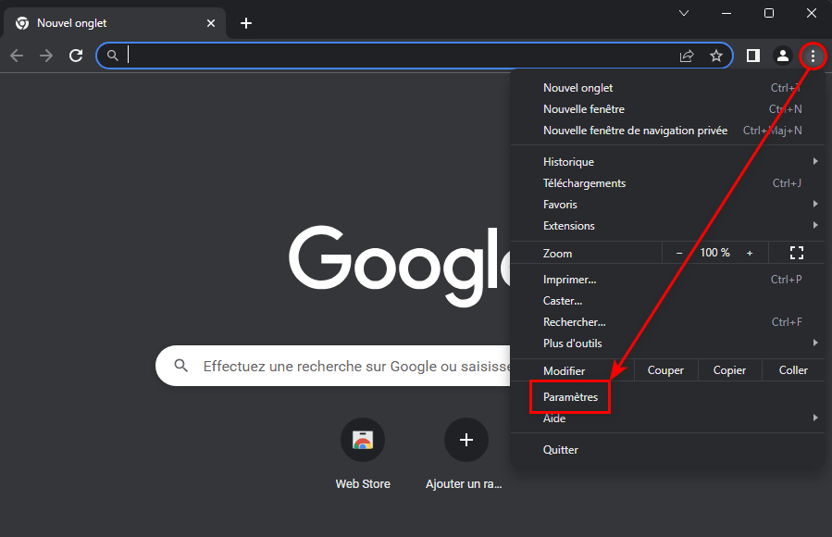Select Nouvel onglet menu entry

tap(667, 88)
